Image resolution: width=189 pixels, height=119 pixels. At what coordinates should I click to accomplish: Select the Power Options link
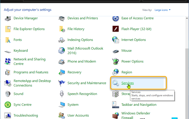coord(132,61)
